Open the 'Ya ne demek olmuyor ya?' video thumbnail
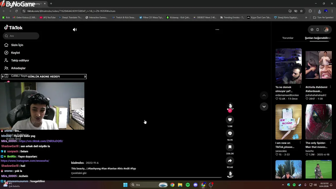Viewport: 336px width, 189px height. click(288, 66)
